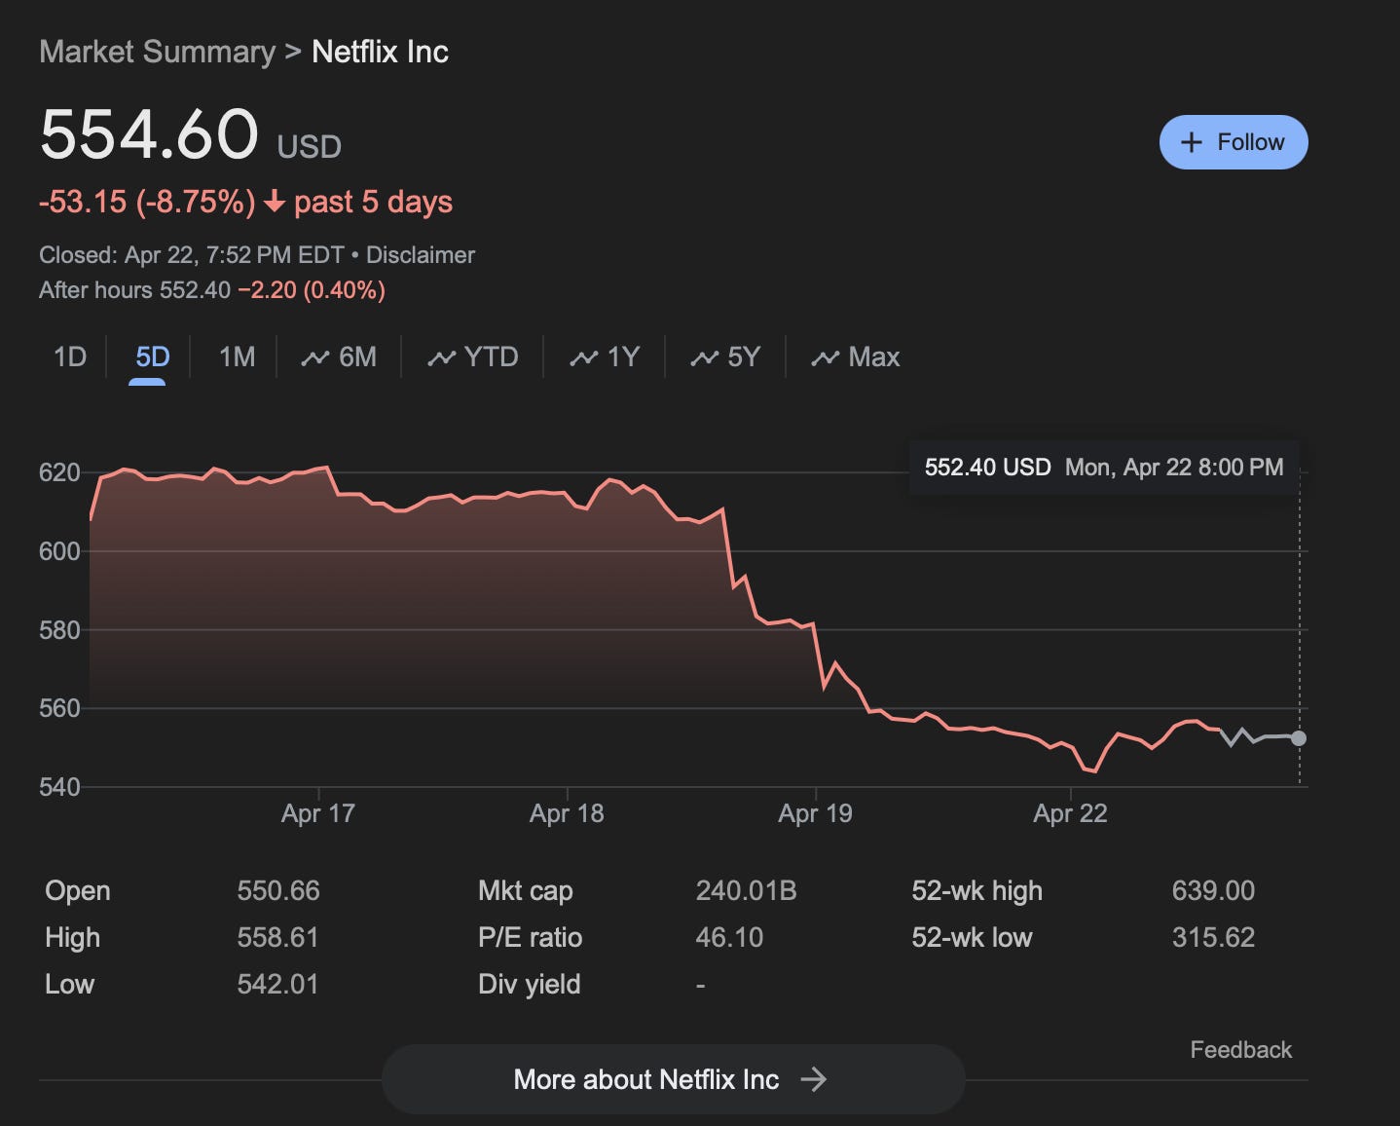Click the Apr 22 date axis label
This screenshot has height=1126, width=1400.
tap(1070, 813)
